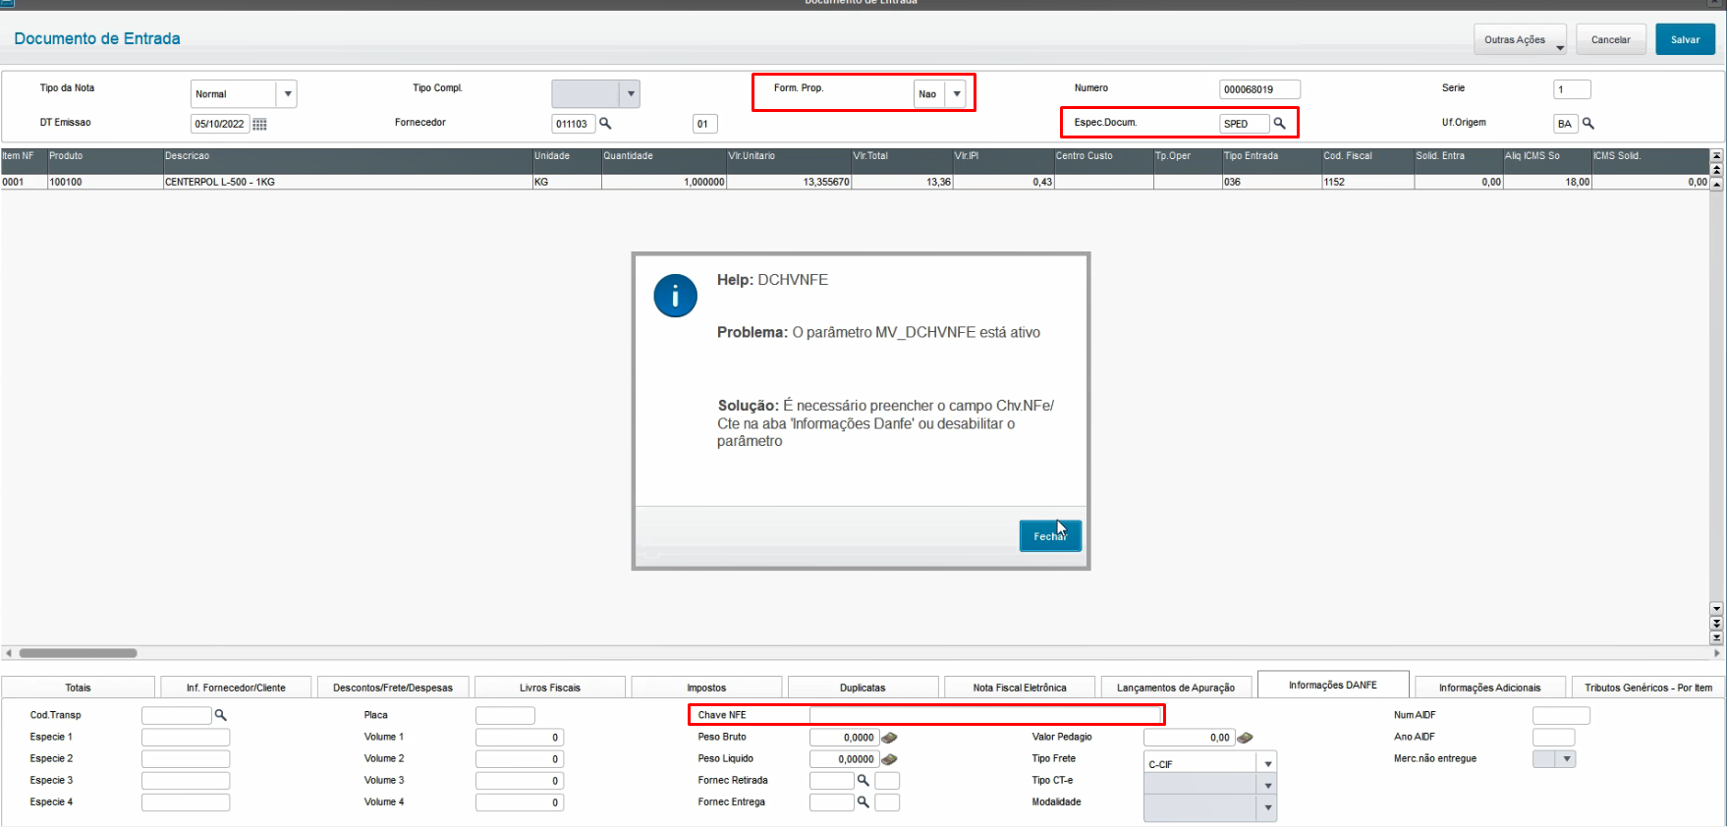The width and height of the screenshot is (1727, 827).
Task: Close the help dialog with Fechar
Action: [1050, 536]
